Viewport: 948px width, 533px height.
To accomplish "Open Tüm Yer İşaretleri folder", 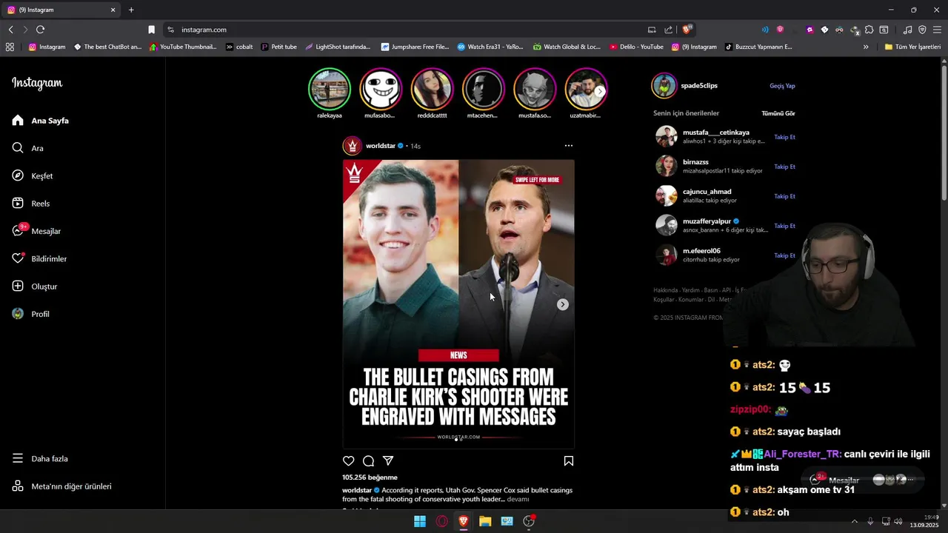I will coord(912,47).
